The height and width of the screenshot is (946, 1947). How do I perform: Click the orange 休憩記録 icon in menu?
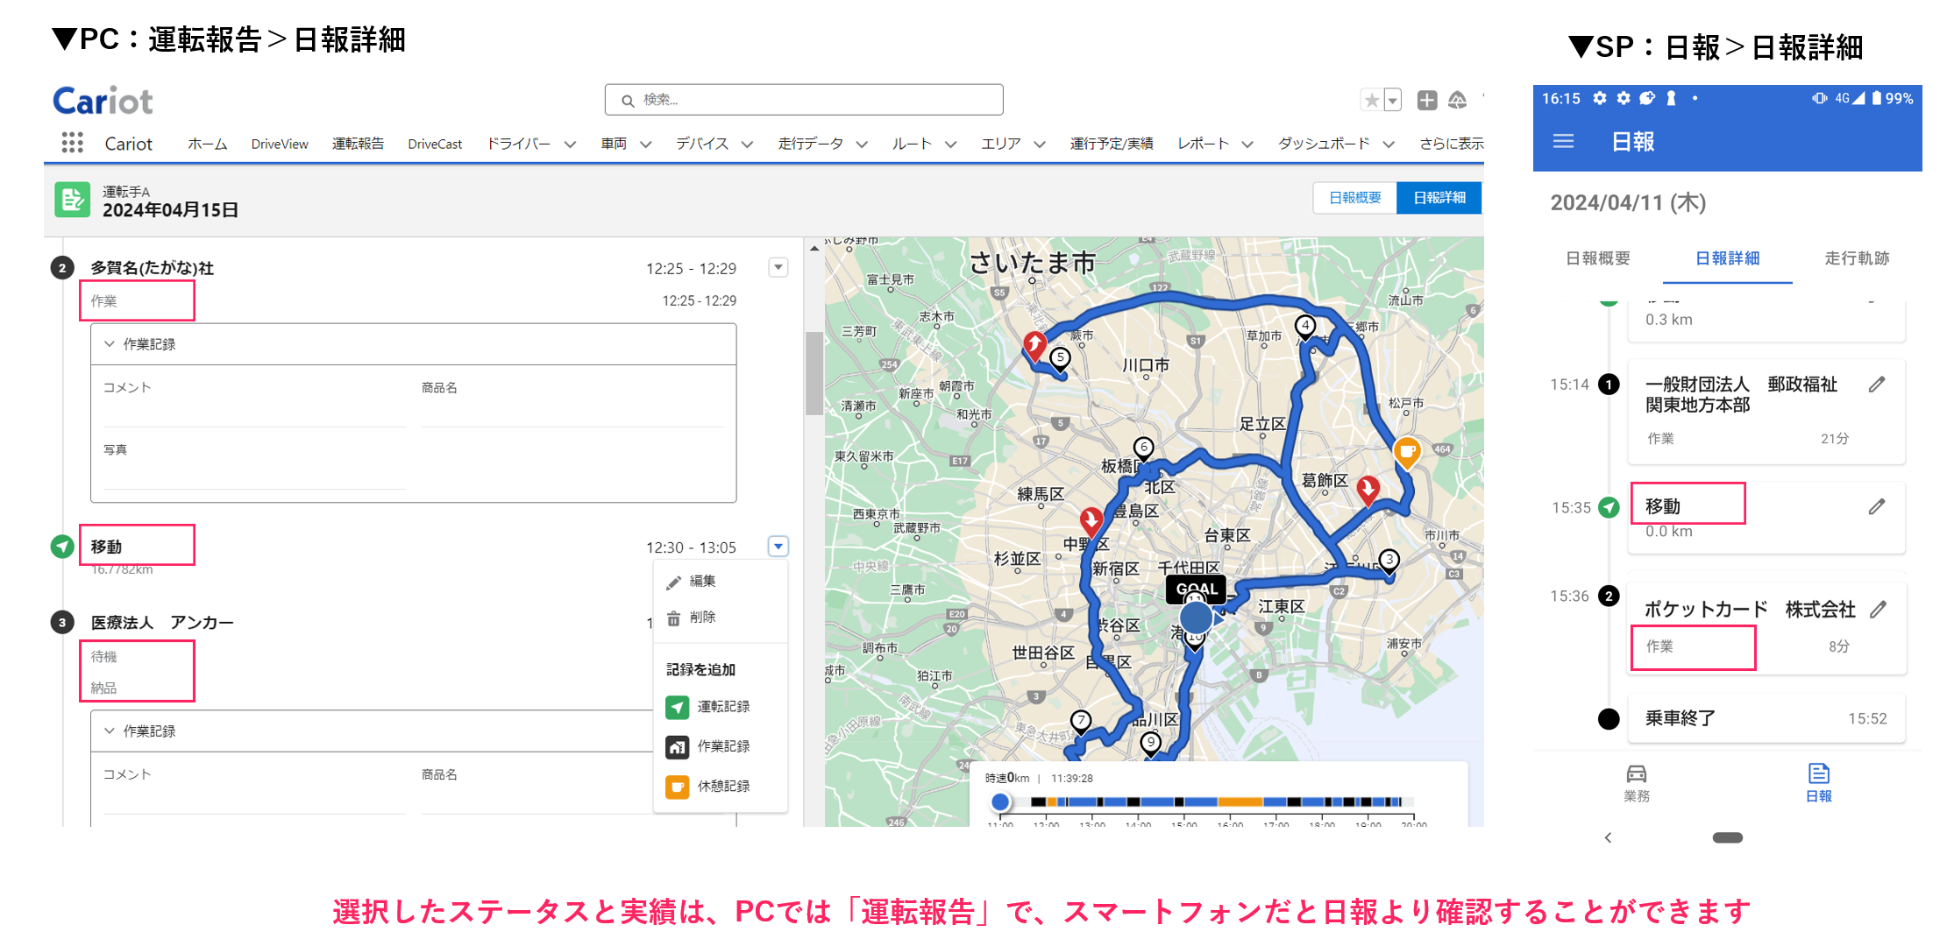[x=677, y=787]
